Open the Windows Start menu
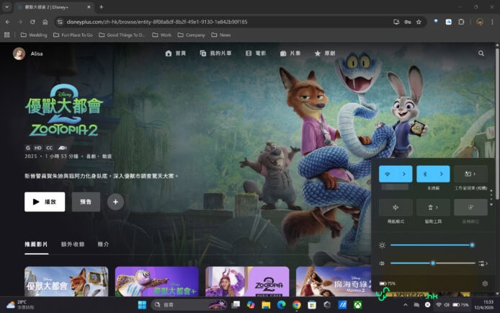Viewport: 500px width, 313px height. (142, 305)
